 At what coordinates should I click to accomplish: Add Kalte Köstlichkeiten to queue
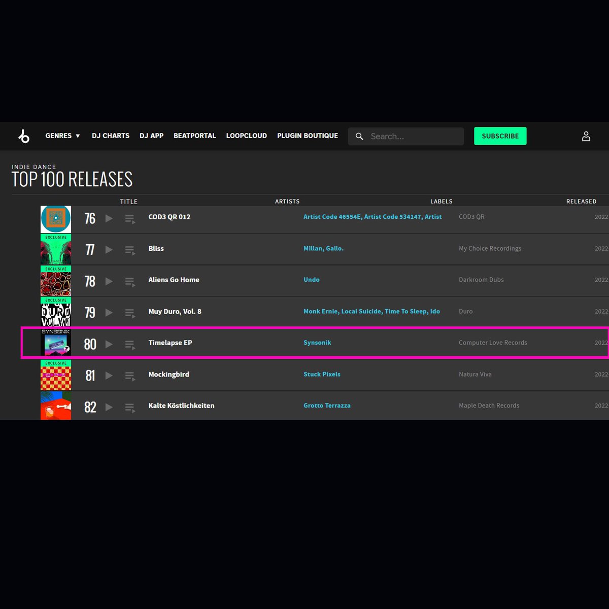[130, 408]
